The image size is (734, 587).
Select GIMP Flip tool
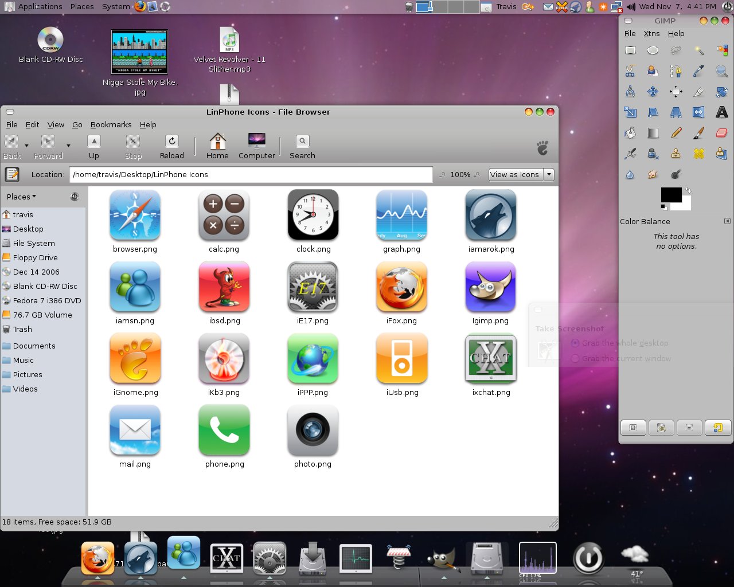tap(698, 112)
